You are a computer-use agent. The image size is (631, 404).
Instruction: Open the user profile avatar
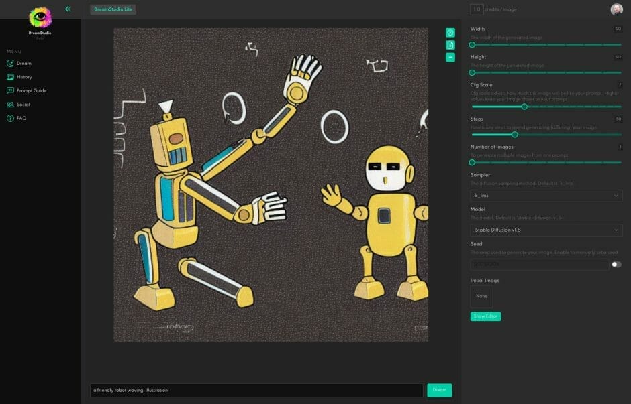coord(616,9)
